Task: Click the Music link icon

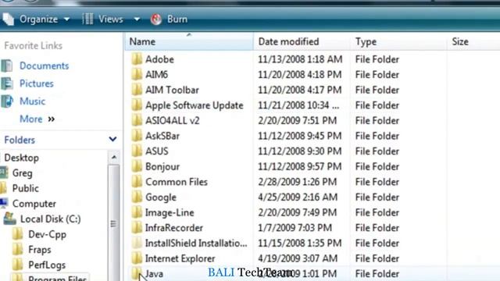Action: tap(7, 101)
